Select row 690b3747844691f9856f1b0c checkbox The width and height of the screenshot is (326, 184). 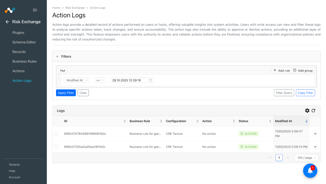click(x=56, y=134)
